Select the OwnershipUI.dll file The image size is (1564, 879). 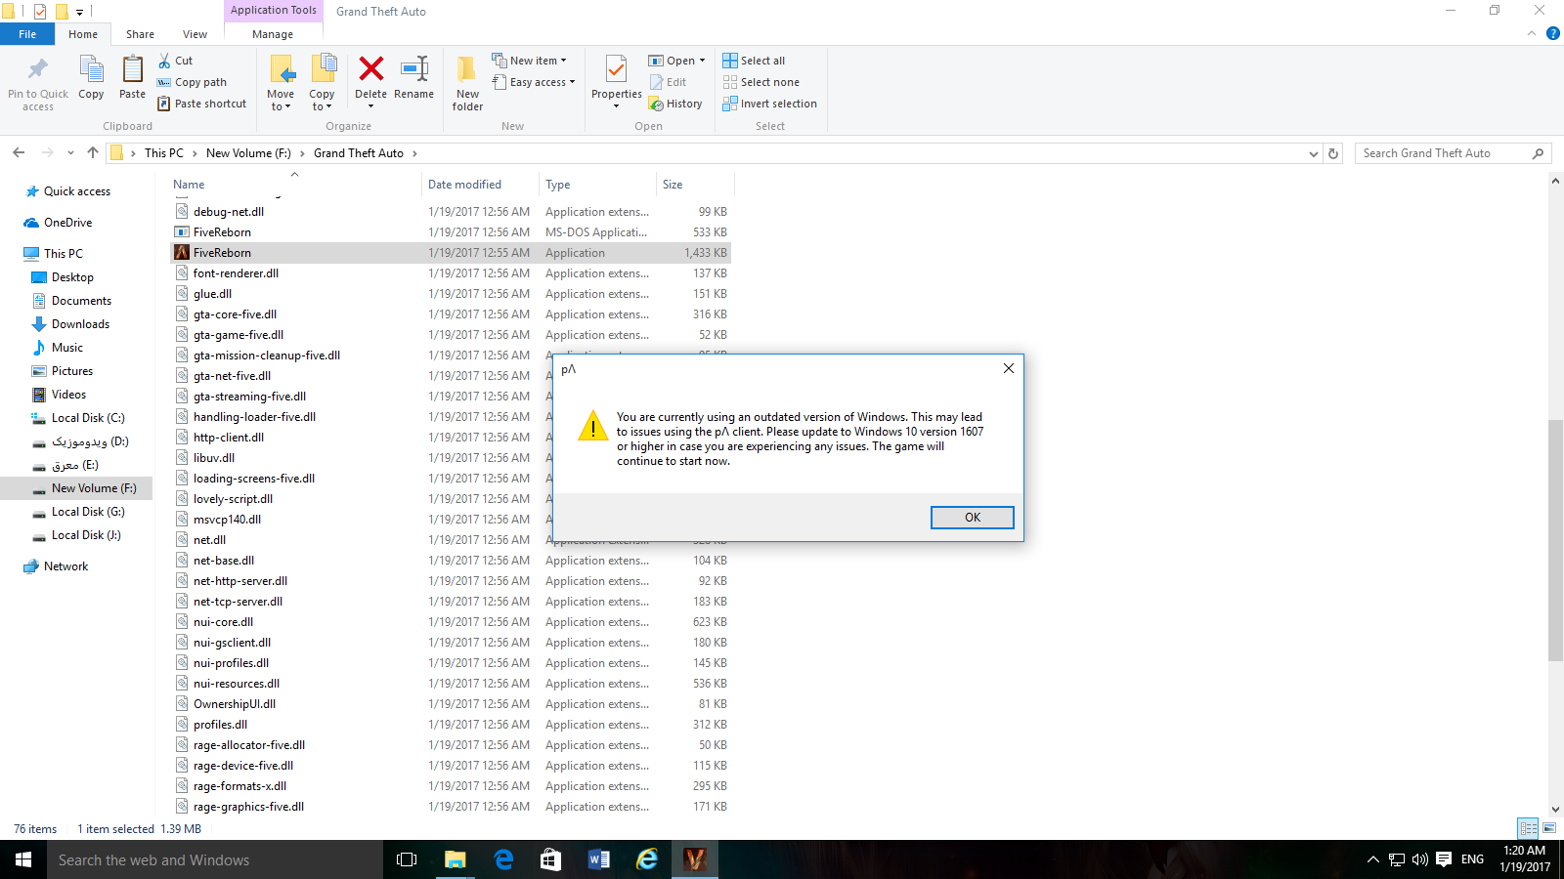(x=235, y=704)
